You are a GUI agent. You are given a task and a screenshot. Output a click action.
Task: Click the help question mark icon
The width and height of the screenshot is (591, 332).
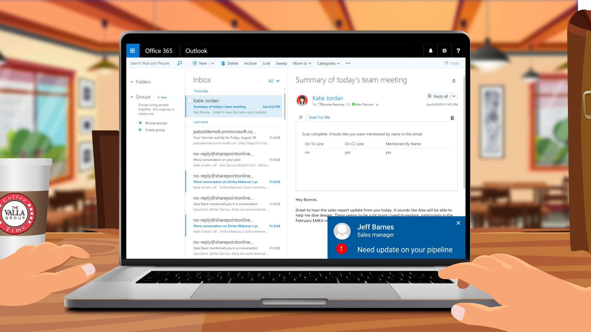[x=458, y=51]
